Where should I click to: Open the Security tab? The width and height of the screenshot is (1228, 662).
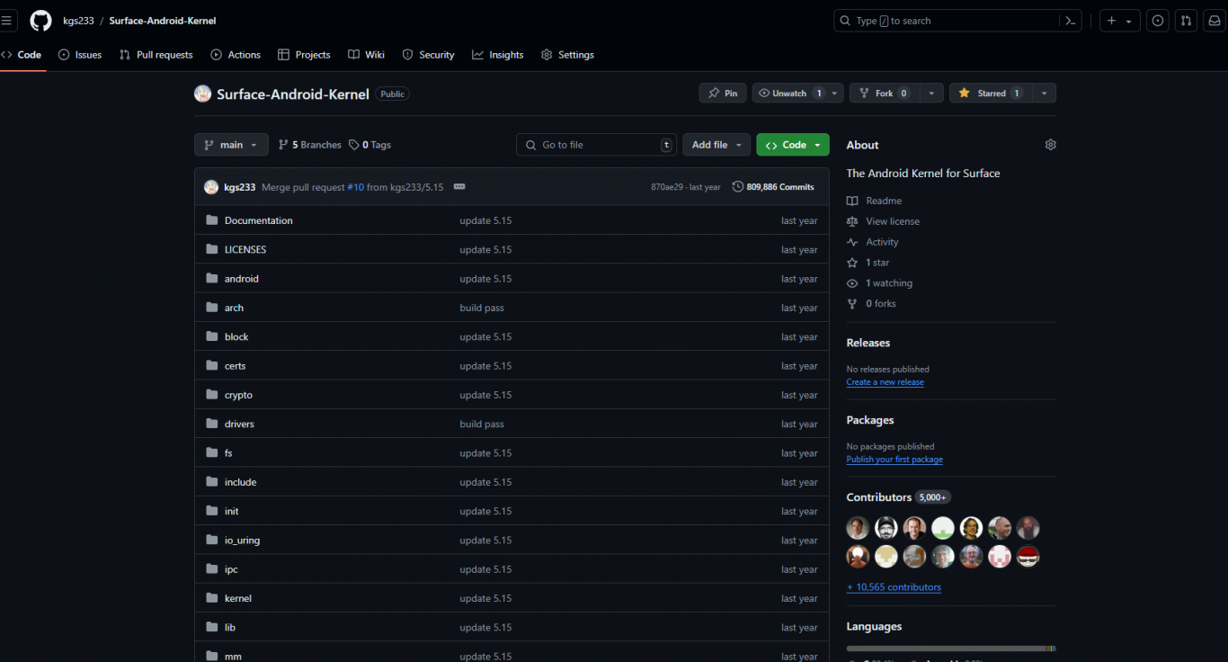[x=428, y=55]
